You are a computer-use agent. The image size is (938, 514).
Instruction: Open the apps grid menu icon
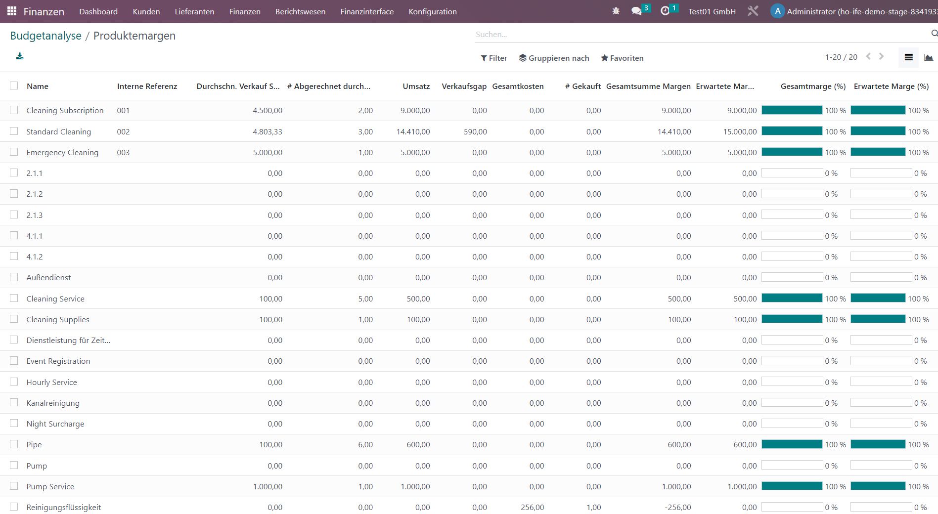[x=12, y=11]
